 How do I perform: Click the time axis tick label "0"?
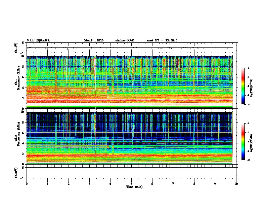(27, 184)
